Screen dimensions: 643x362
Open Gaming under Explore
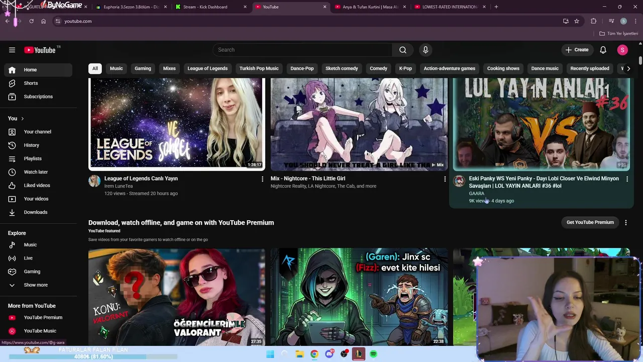click(39, 271)
